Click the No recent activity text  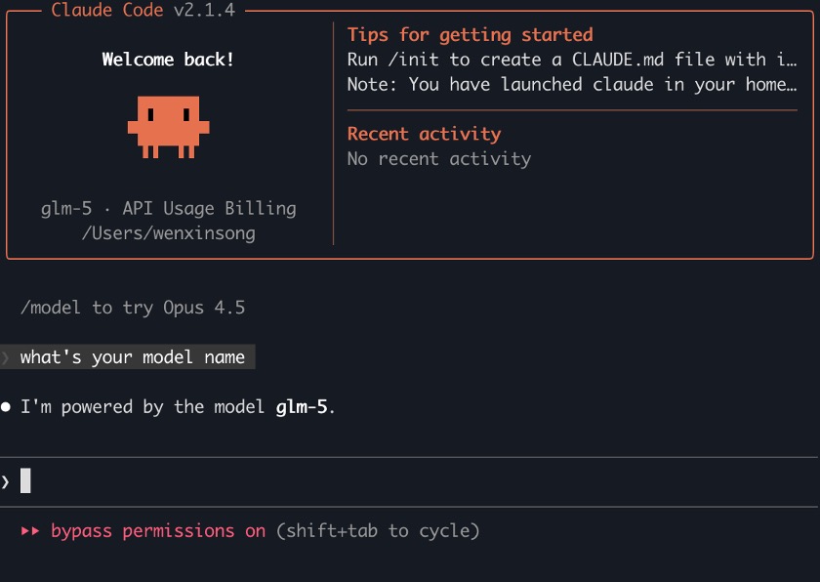point(439,158)
